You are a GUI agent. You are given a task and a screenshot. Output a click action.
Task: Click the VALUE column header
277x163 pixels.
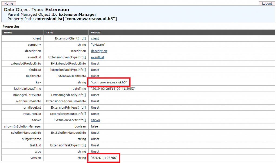(95, 32)
